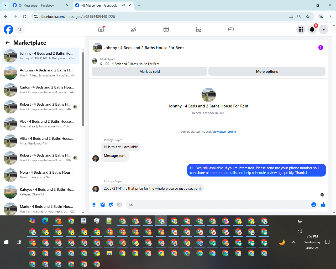This screenshot has width=336, height=269.
Task: Go back in browser history
Action: 6,17
